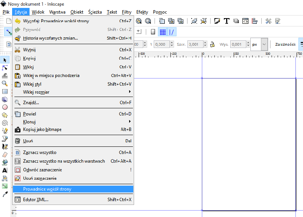Select the Gradient tool
The image size is (303, 217).
point(5,186)
